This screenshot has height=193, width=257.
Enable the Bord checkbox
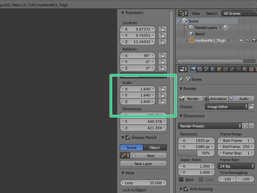(x=181, y=179)
